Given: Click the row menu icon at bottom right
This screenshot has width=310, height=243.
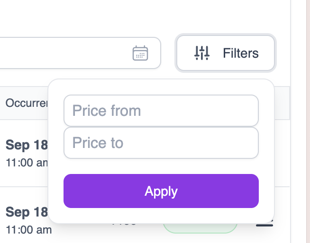Looking at the screenshot, I should 264,225.
